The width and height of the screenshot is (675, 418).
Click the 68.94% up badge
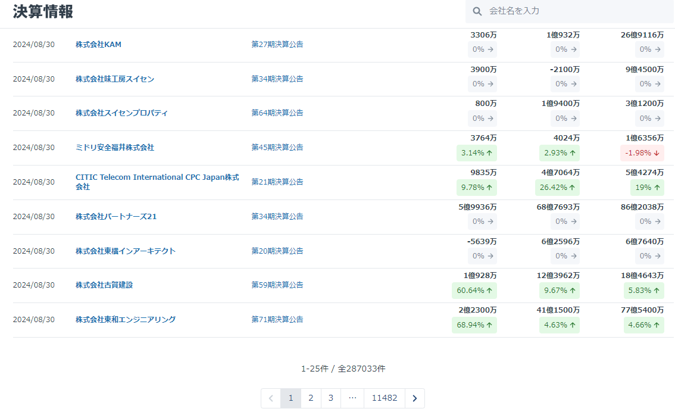coord(474,325)
